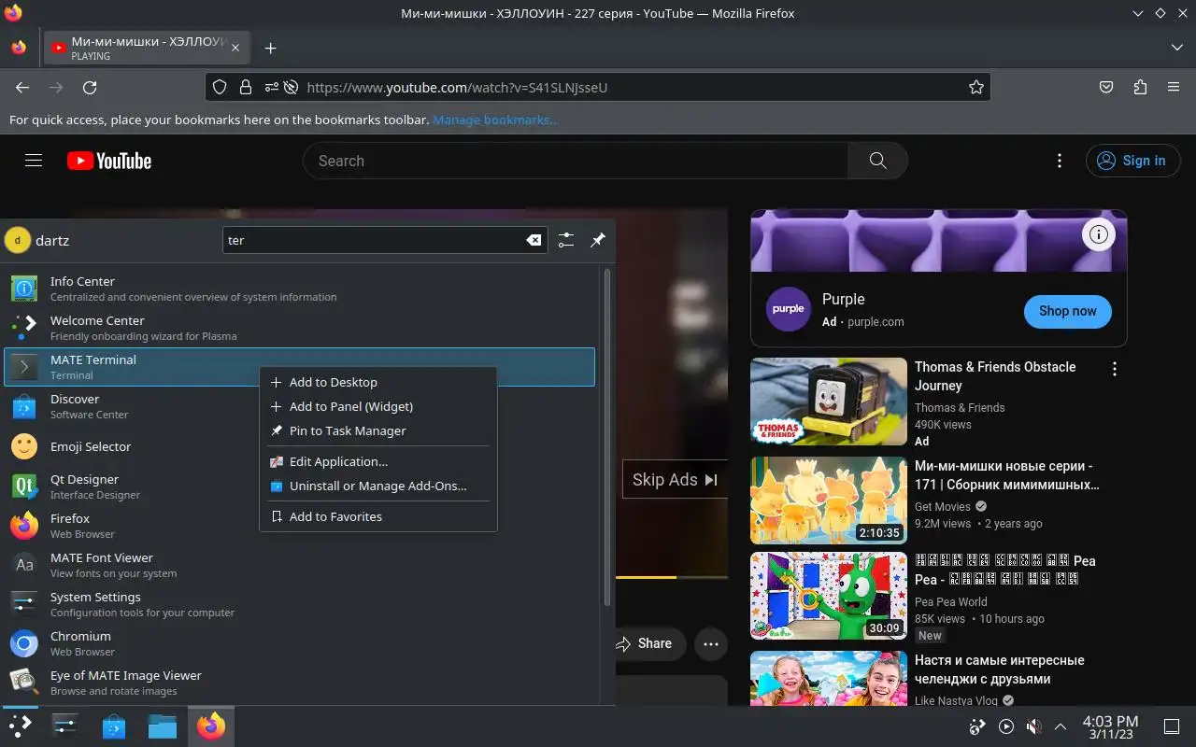
Task: Open the Dolphin file manager taskbar icon
Action: pyautogui.click(x=163, y=726)
